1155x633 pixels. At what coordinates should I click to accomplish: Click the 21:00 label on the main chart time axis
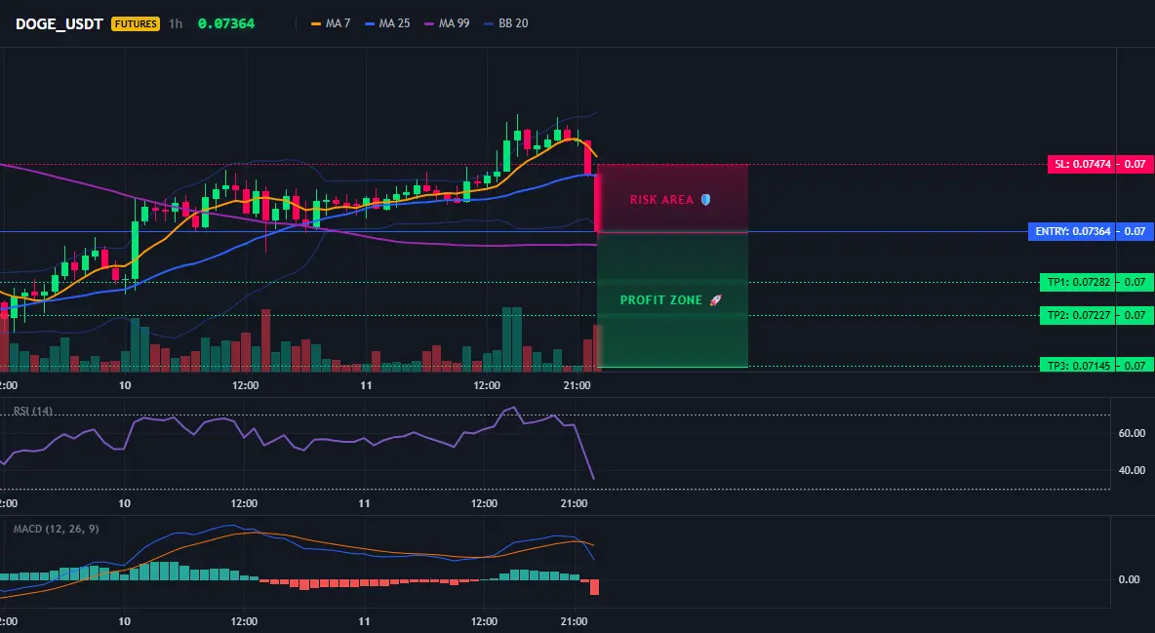tap(577, 385)
